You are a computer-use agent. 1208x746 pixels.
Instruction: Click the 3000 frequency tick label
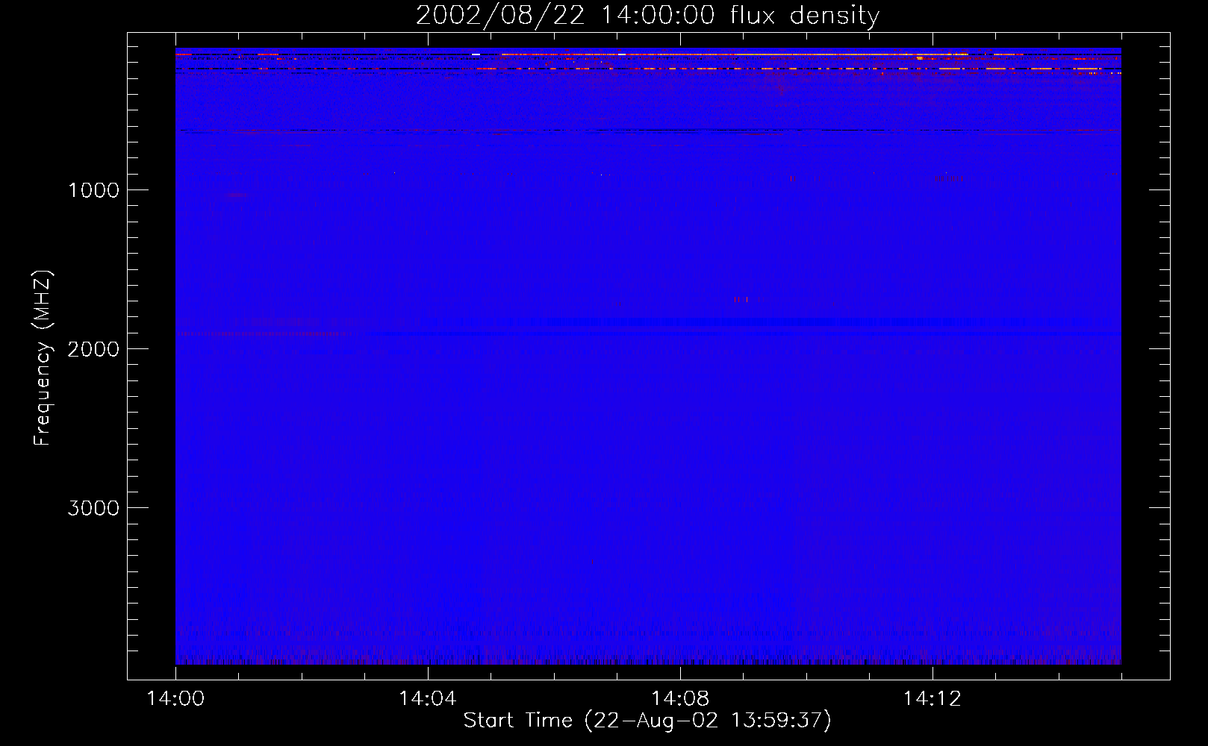click(93, 508)
